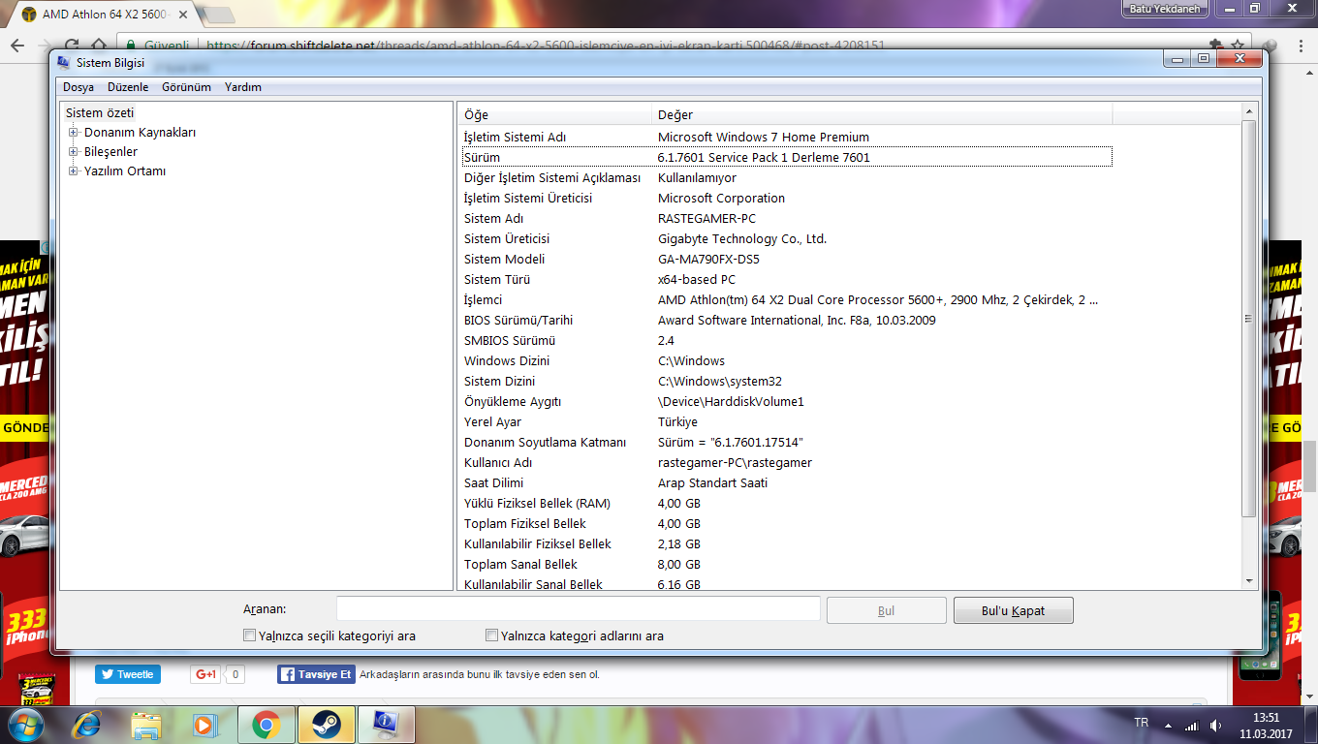Open the Görünüm menu
The height and width of the screenshot is (744, 1318).
186,87
